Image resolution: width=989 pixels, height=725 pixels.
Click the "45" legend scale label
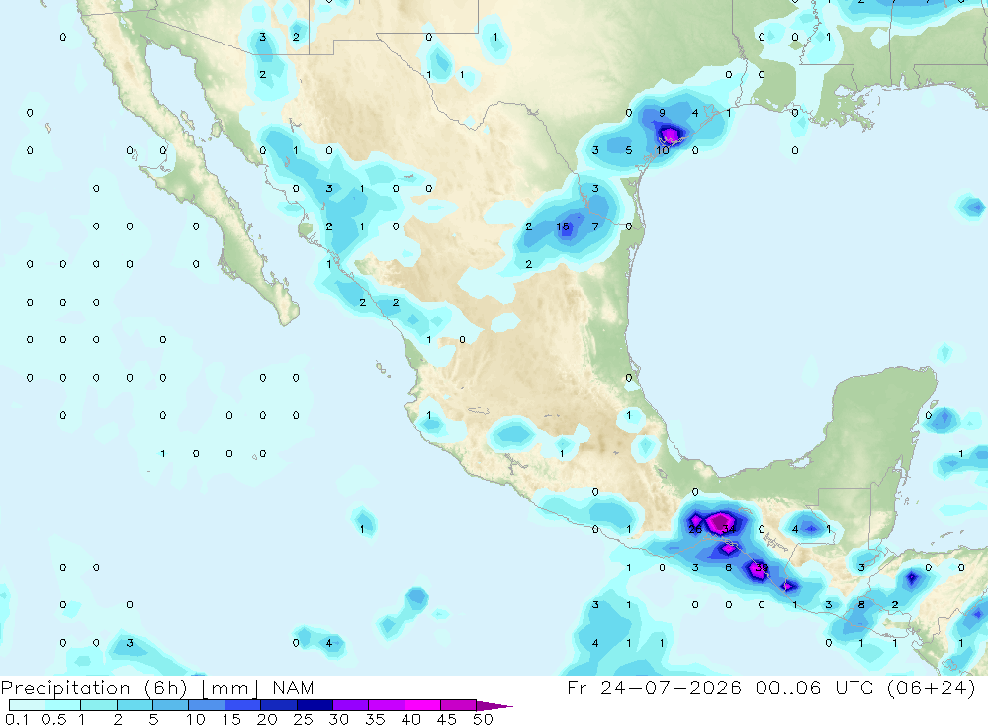(447, 719)
